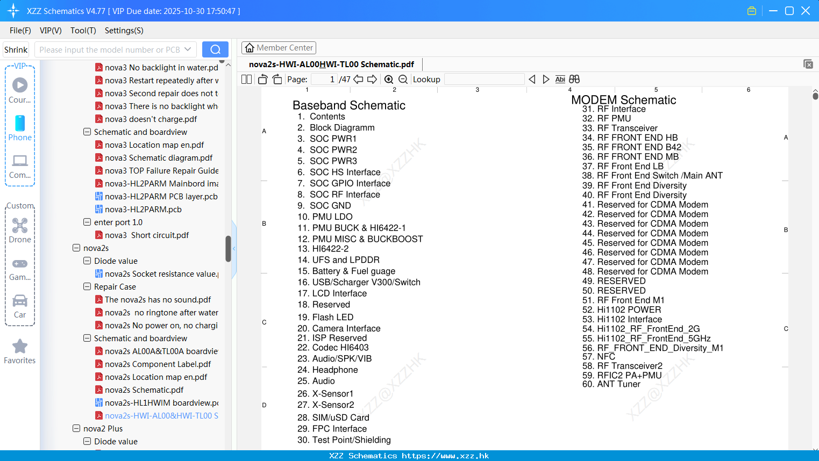Screen dimensions: 819x461
Task: Open nova2s Component Label.pdf
Action: coord(158,364)
